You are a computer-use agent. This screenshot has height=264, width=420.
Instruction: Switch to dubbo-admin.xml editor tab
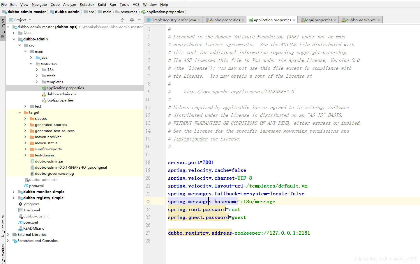coord(361,20)
